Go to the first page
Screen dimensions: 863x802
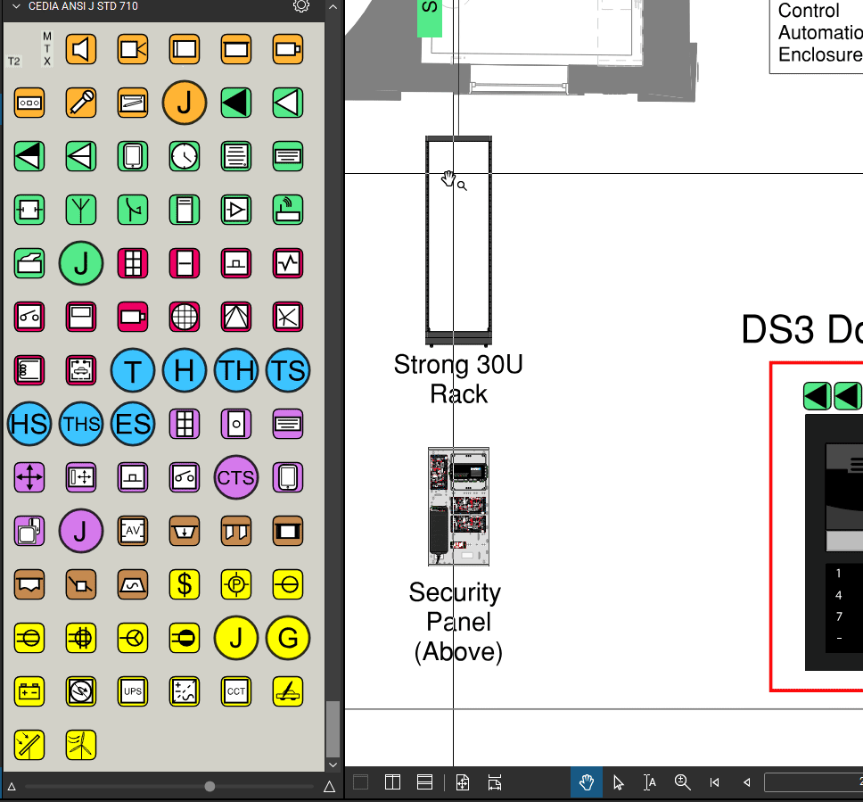714,782
